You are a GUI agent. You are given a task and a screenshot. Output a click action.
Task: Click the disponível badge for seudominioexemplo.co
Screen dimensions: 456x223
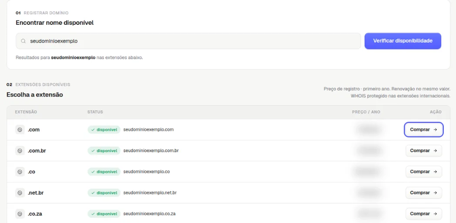(x=104, y=172)
